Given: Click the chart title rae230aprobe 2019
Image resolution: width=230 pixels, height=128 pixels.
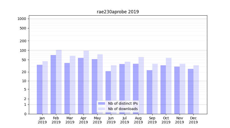Looking at the screenshot, I should 118,12.
